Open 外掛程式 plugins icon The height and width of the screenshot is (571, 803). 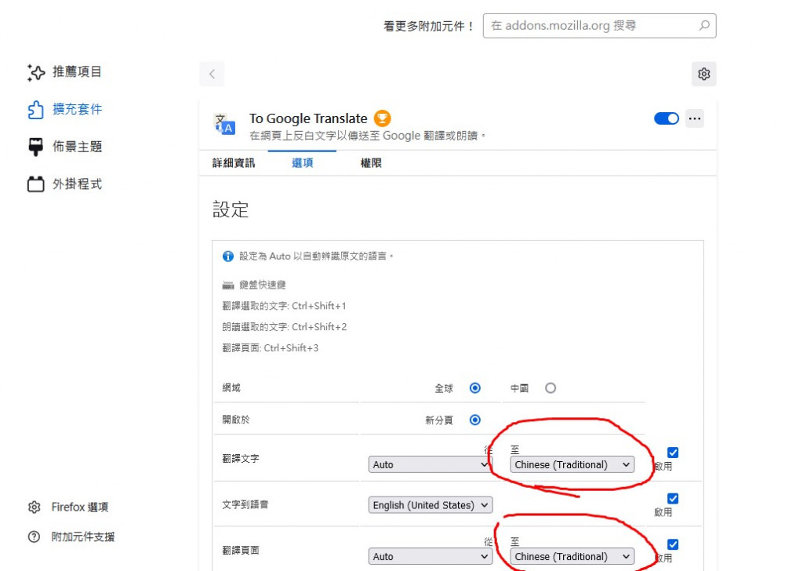tap(36, 184)
